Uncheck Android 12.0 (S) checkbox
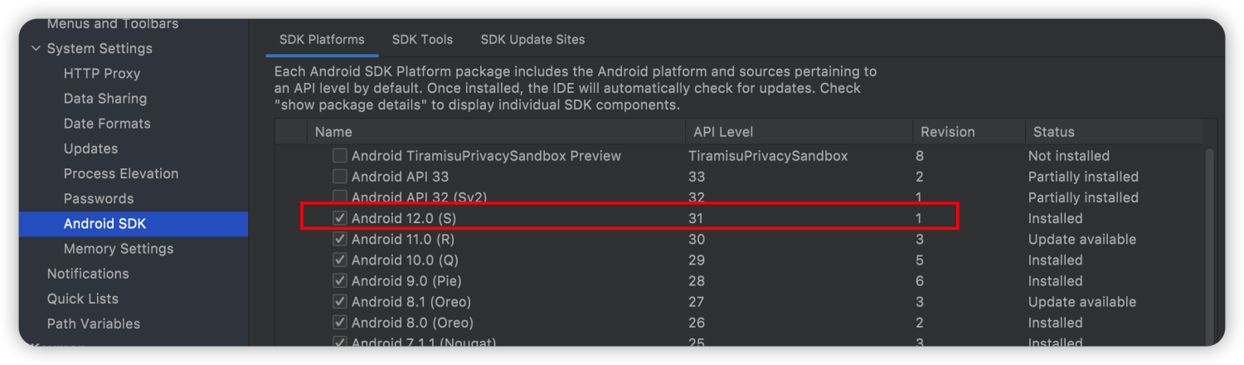Image resolution: width=1244 pixels, height=365 pixels. [x=340, y=218]
